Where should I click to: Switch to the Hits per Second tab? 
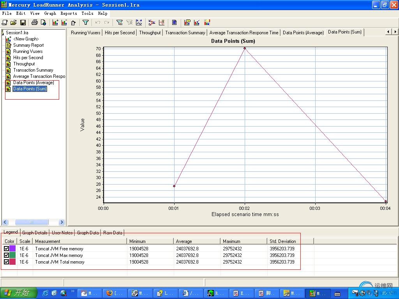pos(120,33)
